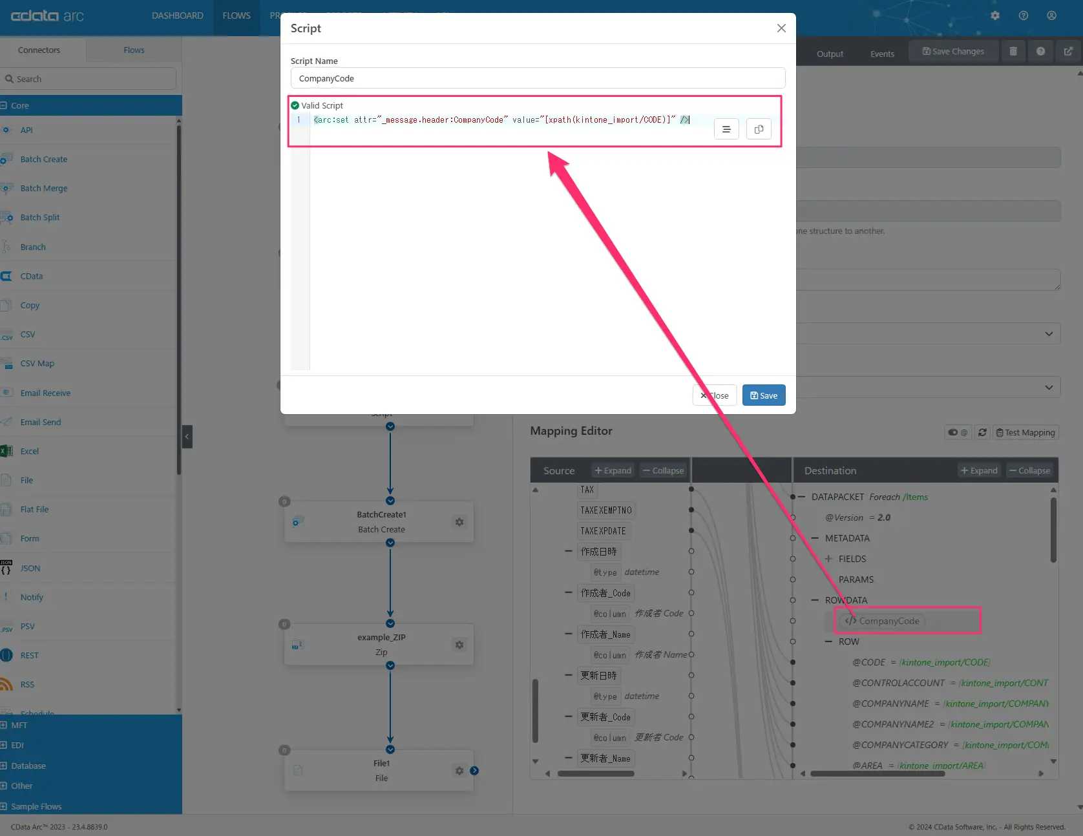Open the DASHBOARD menu item
Viewport: 1083px width, 836px height.
[177, 16]
